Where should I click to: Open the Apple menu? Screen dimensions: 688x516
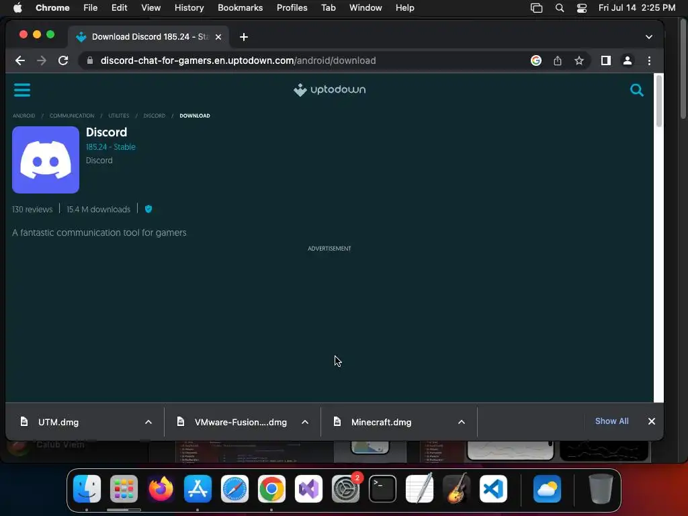[x=17, y=8]
